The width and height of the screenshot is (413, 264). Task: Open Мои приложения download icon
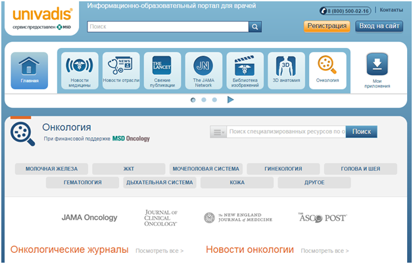tap(377, 70)
